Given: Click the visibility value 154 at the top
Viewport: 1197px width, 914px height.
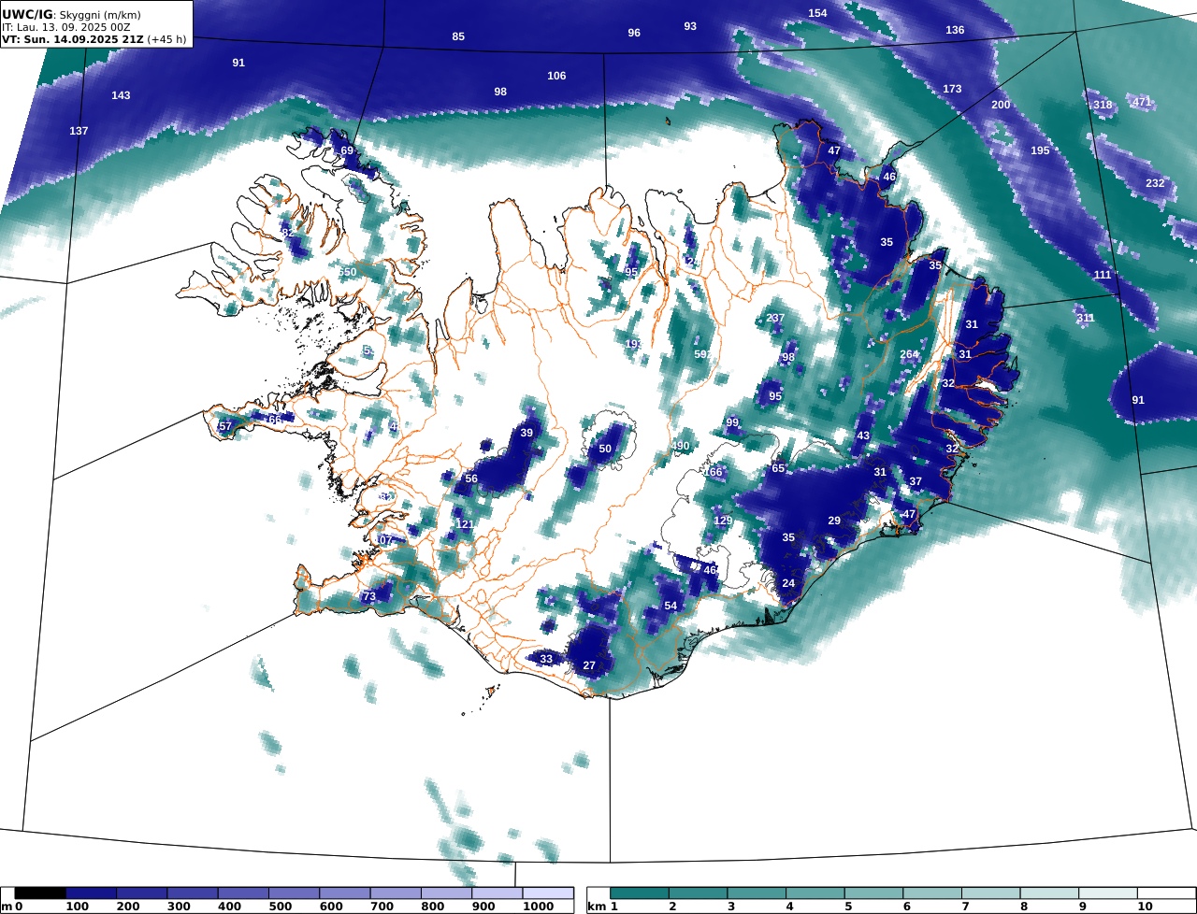Looking at the screenshot, I should [x=817, y=13].
